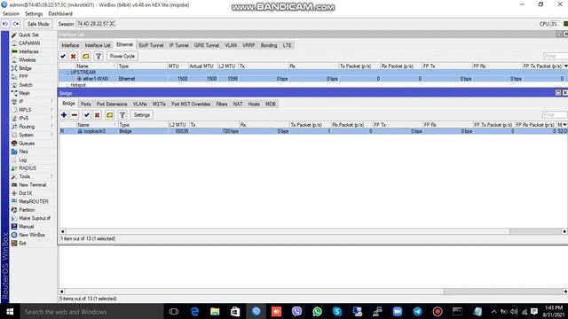Open Log in sidebar
Screen dimensions: 568x319
point(22,159)
